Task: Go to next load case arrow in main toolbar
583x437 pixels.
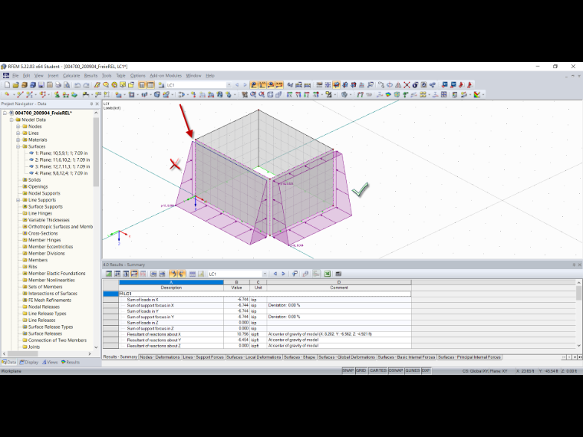Action: (x=245, y=85)
